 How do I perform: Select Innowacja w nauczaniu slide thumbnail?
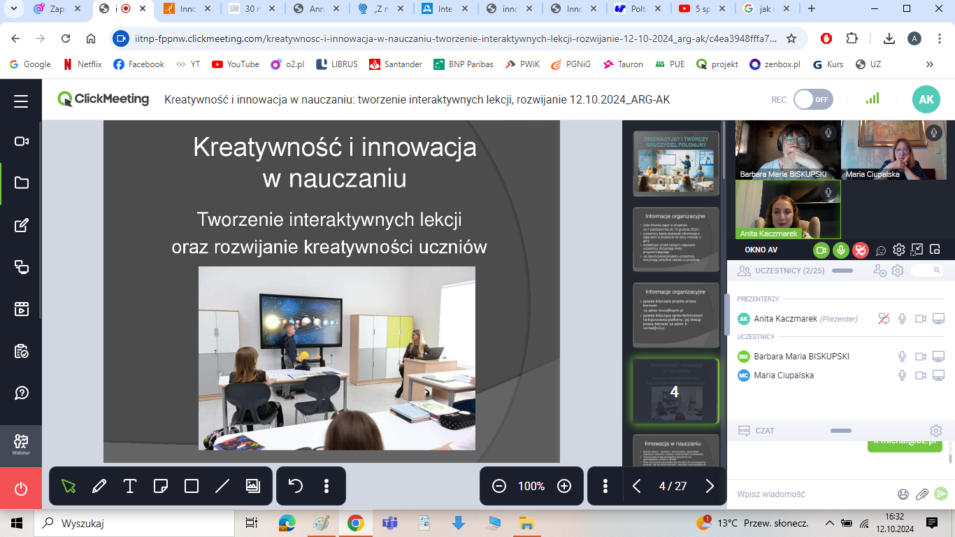tap(675, 450)
